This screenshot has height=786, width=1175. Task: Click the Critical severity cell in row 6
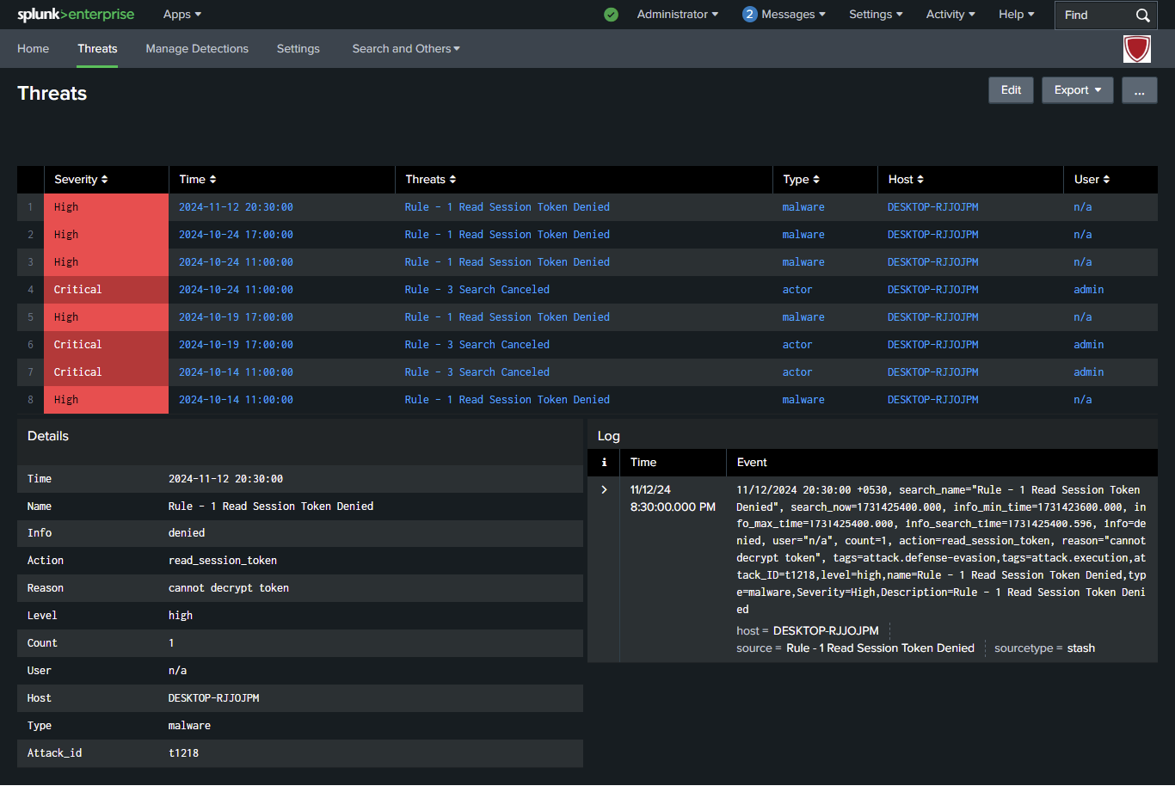click(x=106, y=345)
